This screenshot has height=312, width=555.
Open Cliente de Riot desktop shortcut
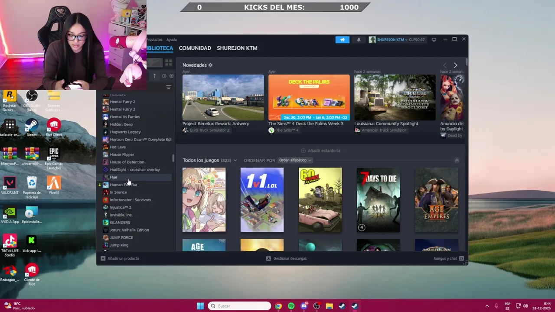tap(32, 275)
